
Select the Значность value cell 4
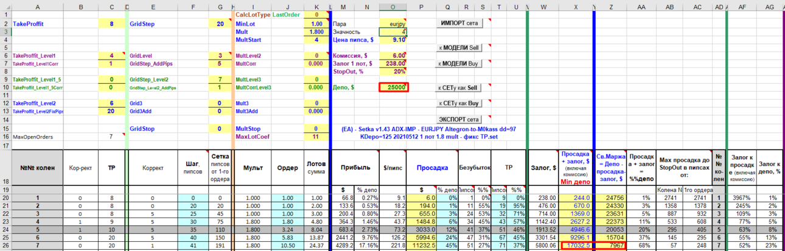tap(393, 32)
